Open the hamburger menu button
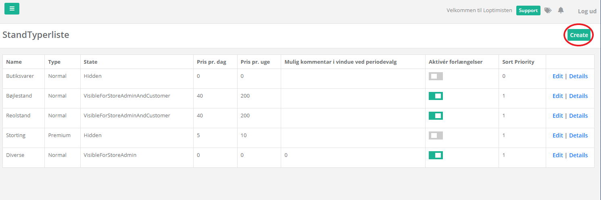This screenshot has width=601, height=200. tap(12, 8)
